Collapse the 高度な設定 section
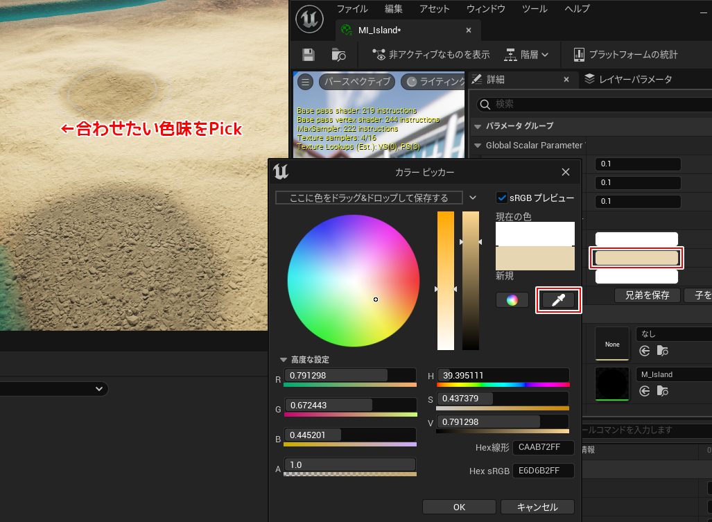712x522 pixels. (283, 360)
